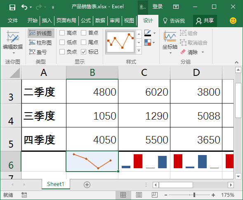Click the 编辑数据 sparkline icon
Screen dimensions: 243x200
click(x=13, y=37)
